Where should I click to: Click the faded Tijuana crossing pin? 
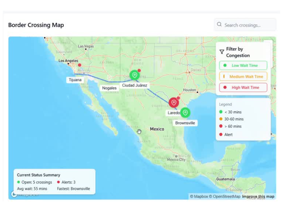point(75,69)
